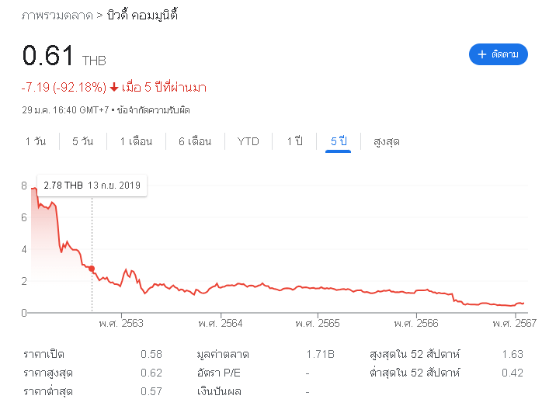Click the 0.61 THB current price

tap(49, 56)
